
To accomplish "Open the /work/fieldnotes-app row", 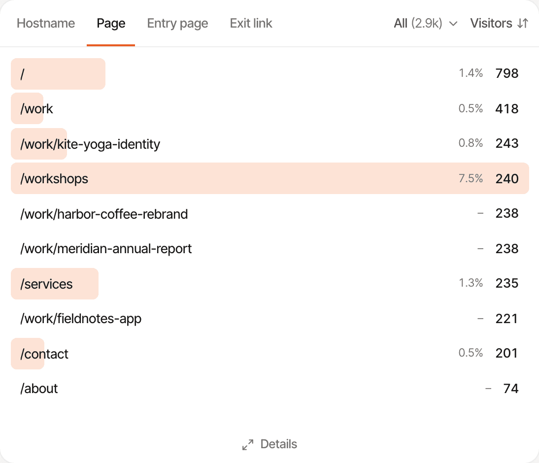I will point(269,319).
